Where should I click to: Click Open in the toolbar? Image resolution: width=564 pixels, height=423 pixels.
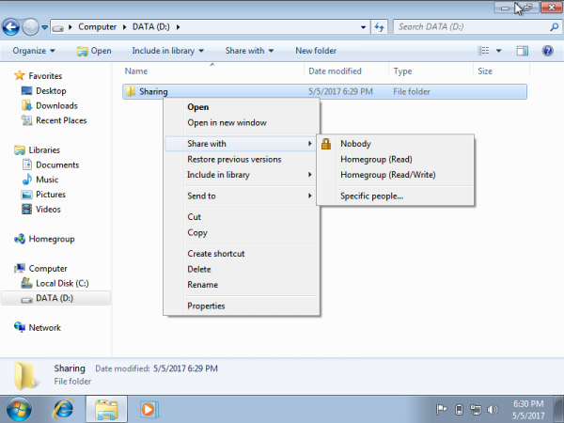click(94, 51)
